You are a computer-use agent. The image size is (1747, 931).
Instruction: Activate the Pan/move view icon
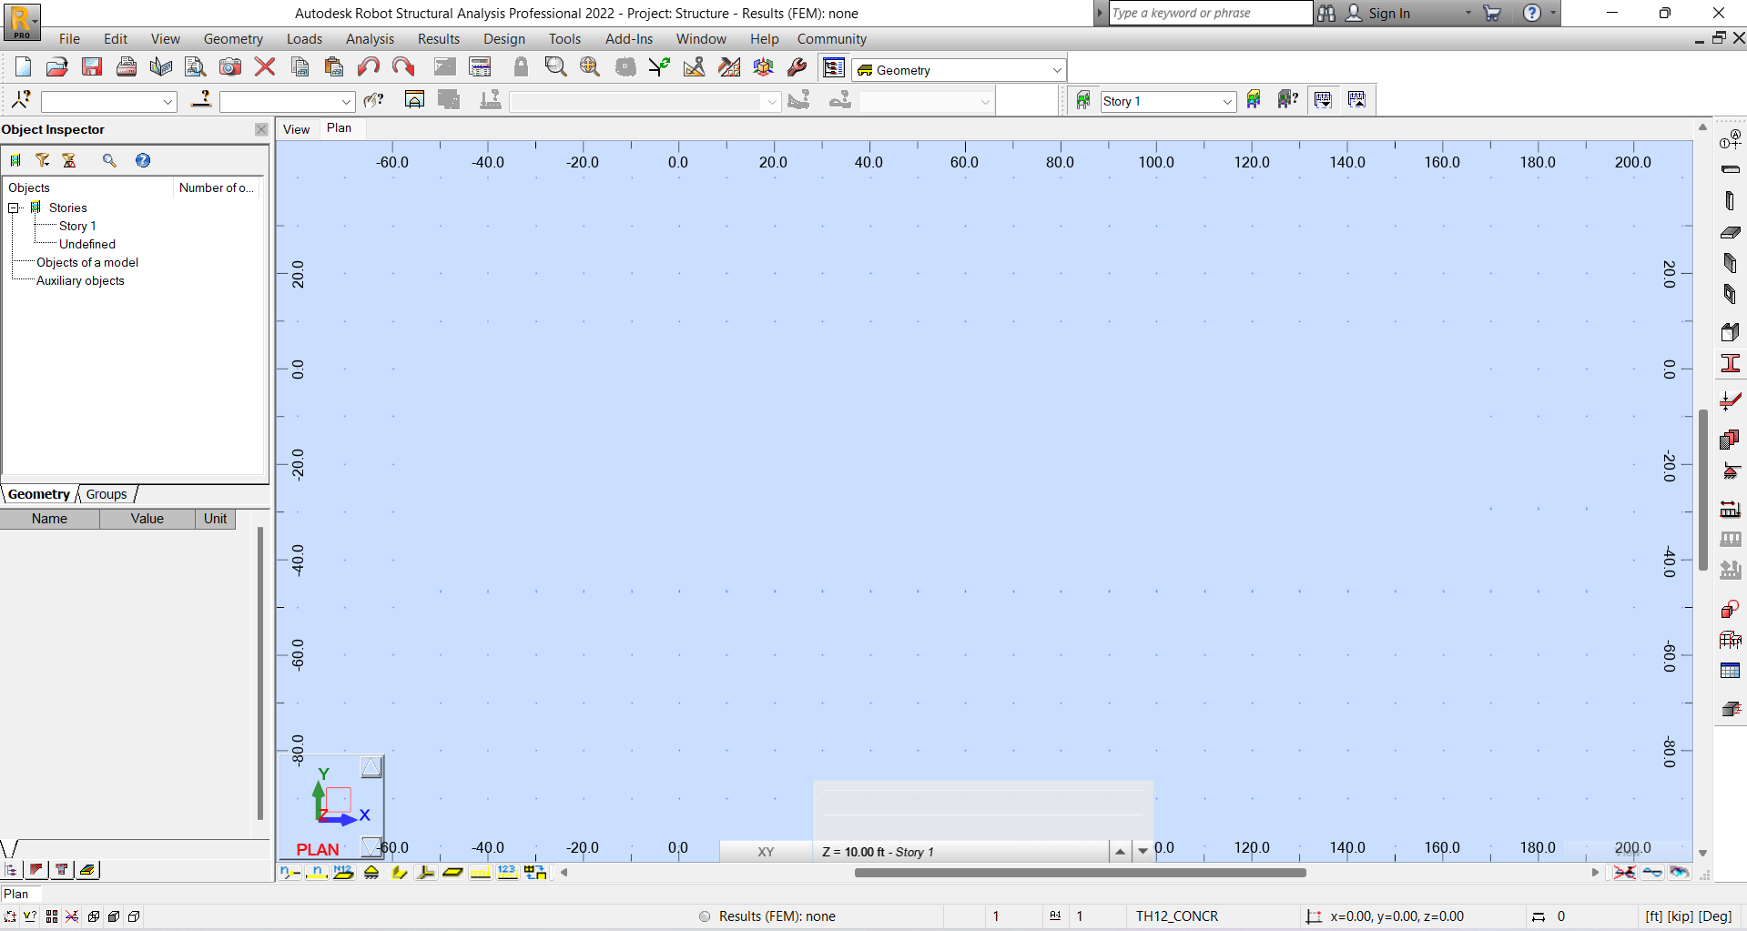(x=589, y=66)
